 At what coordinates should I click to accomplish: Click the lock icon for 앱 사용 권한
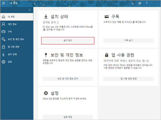4,47
